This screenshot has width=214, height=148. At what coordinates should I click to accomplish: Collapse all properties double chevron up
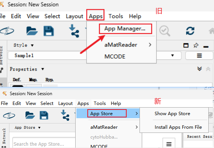208,69
